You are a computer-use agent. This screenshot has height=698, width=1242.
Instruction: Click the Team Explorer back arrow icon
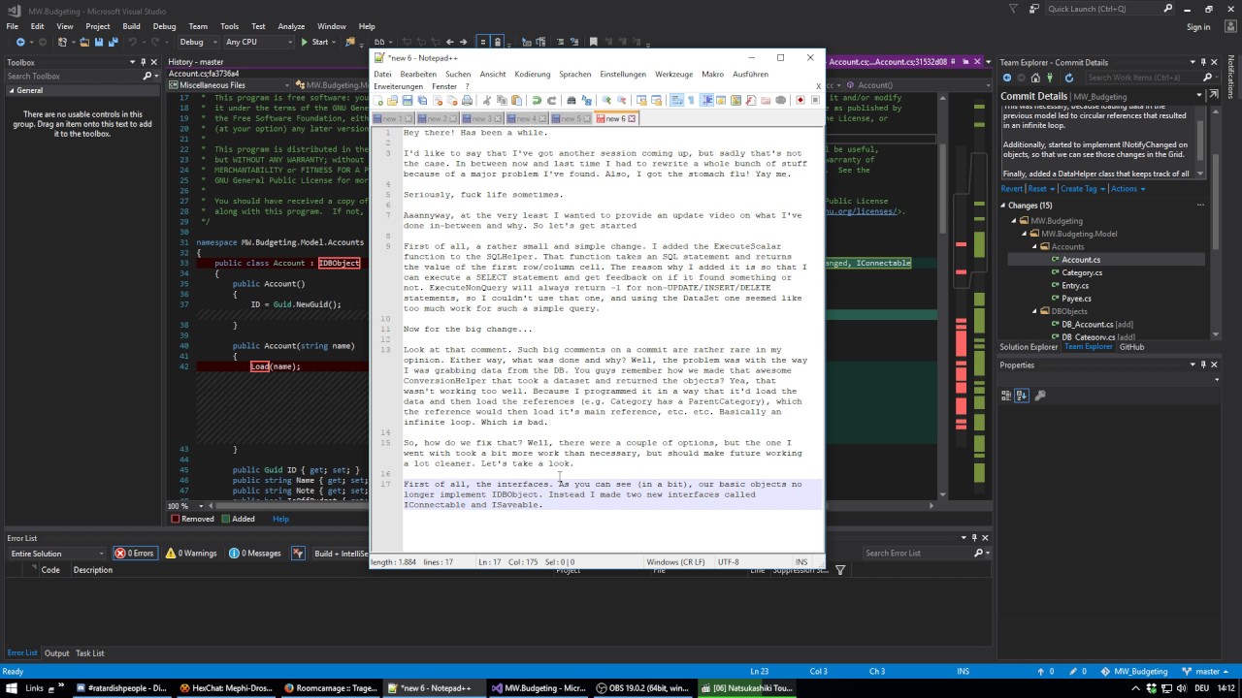1007,78
